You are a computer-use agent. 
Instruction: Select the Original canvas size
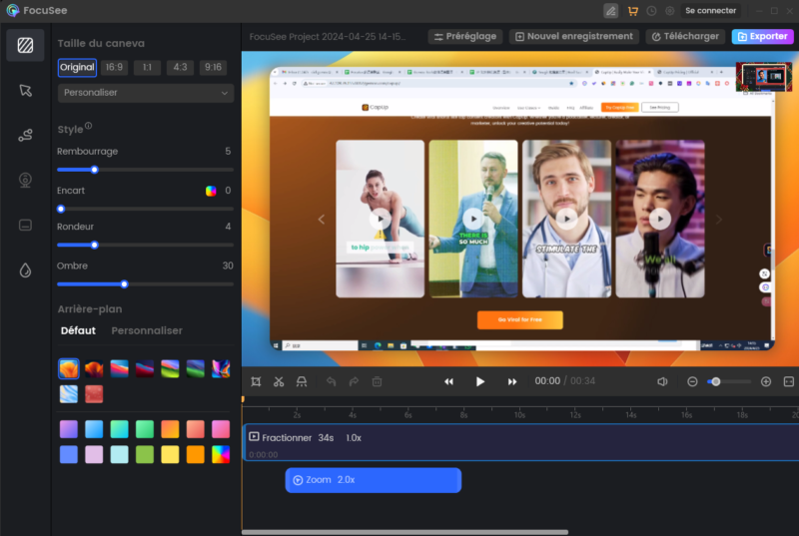(x=77, y=67)
